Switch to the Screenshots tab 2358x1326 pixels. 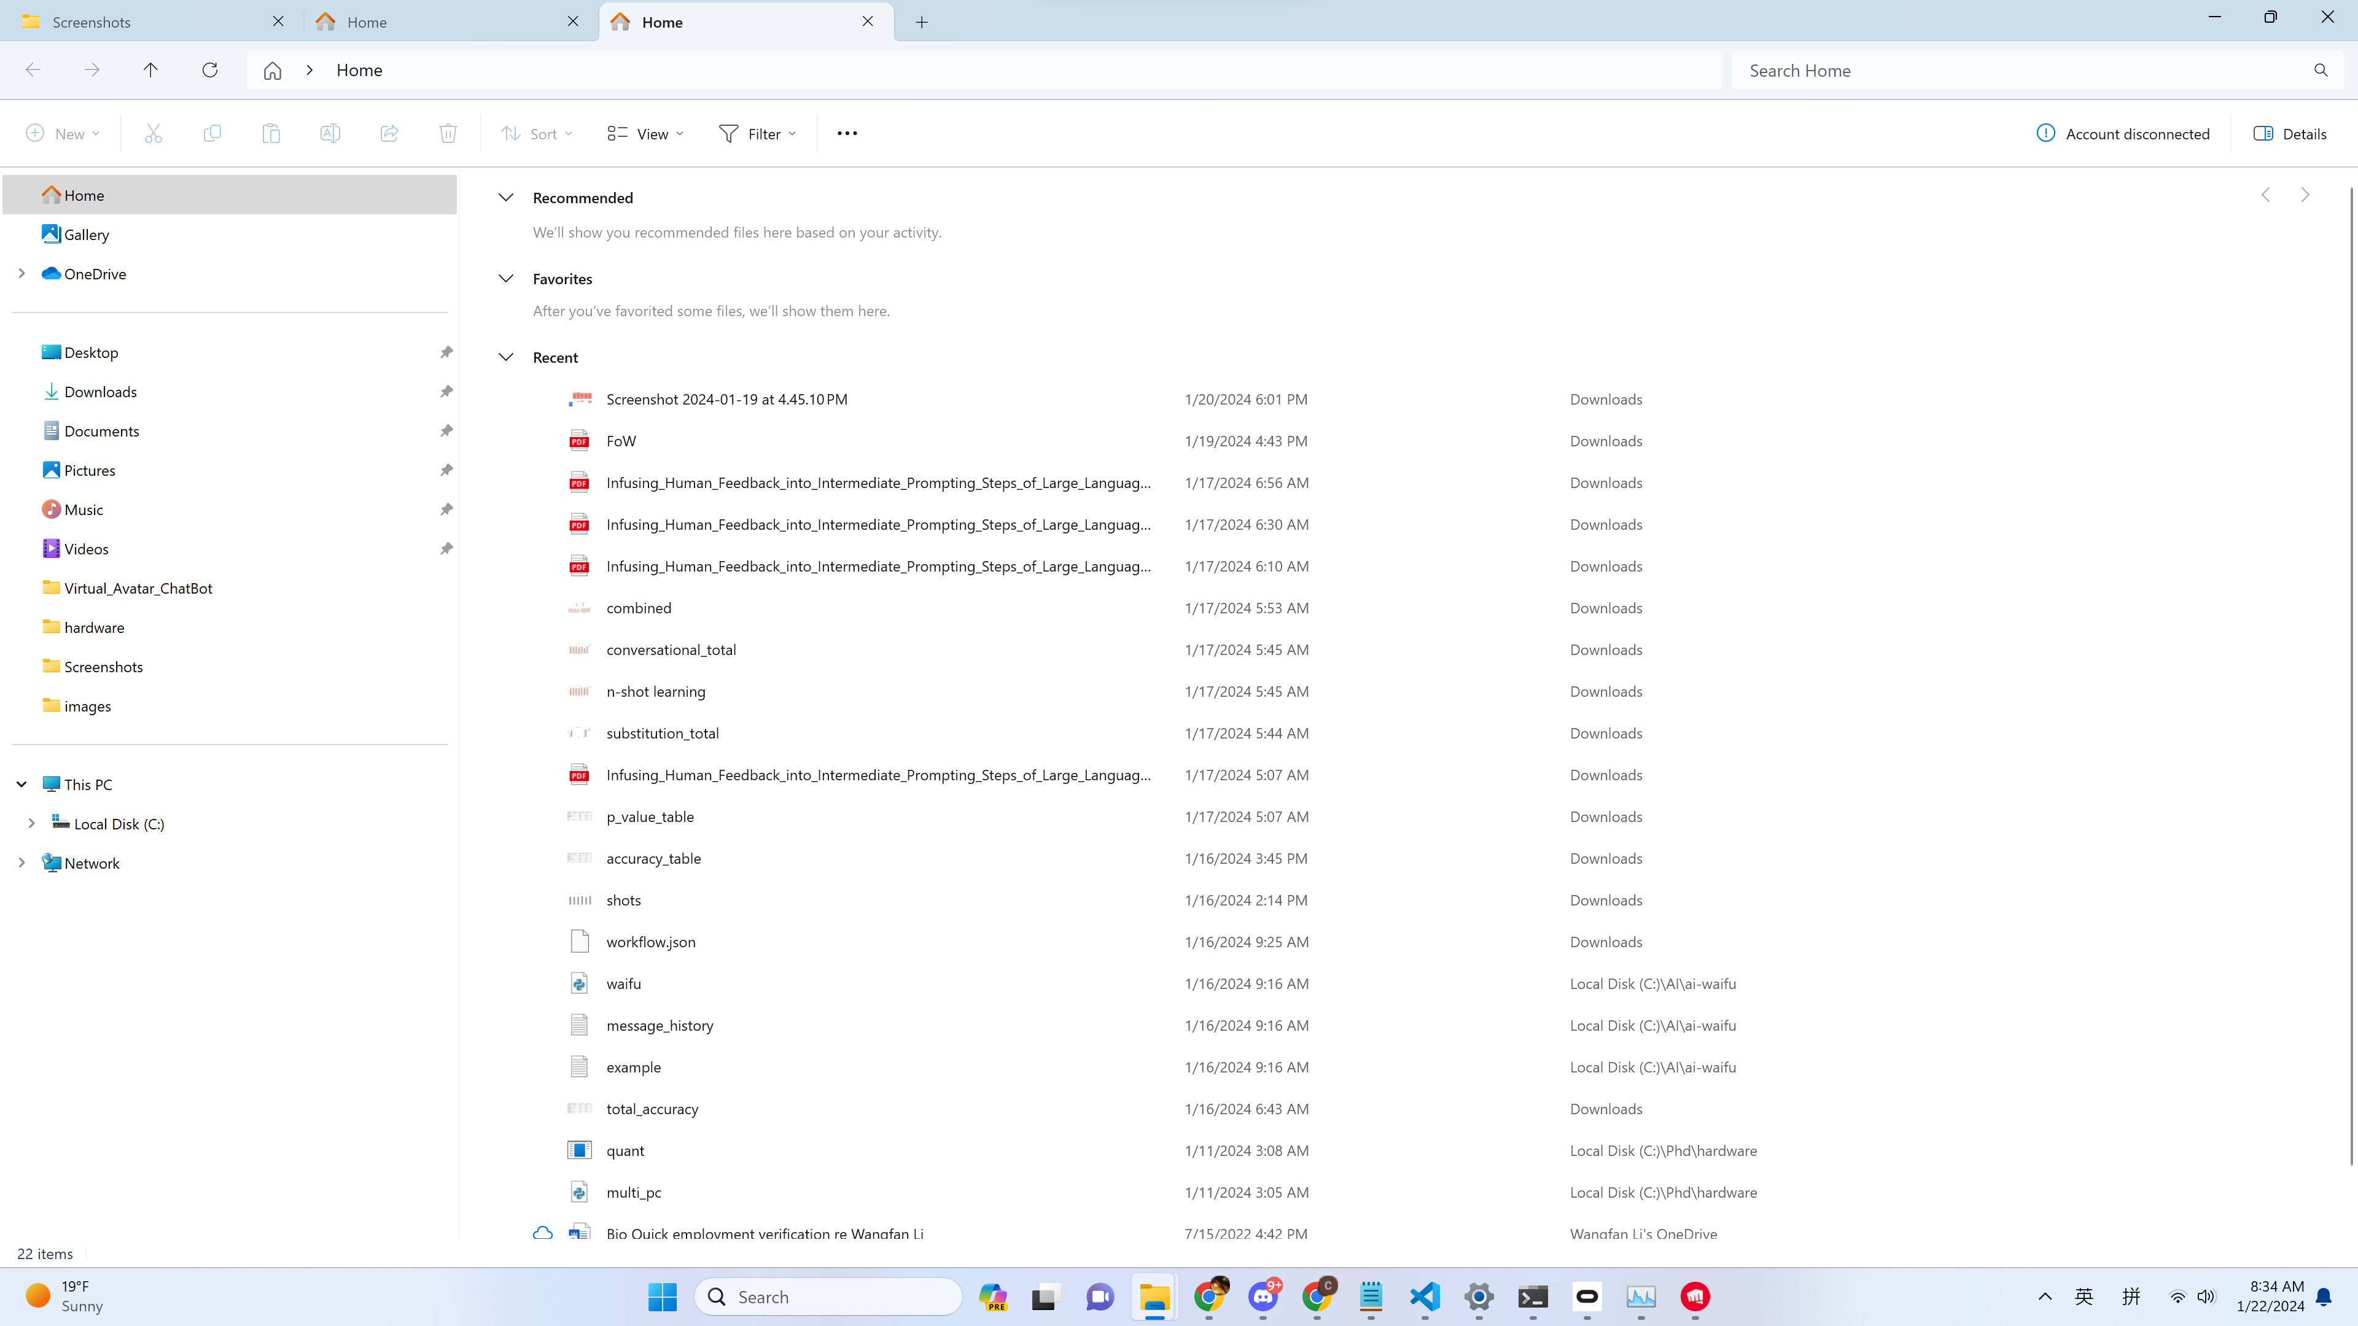click(x=151, y=22)
